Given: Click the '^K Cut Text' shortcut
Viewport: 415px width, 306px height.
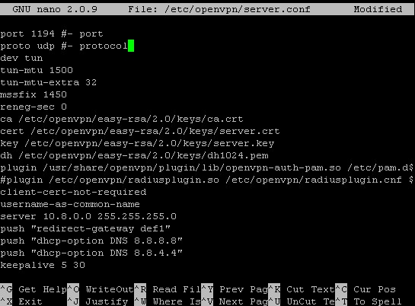Looking at the screenshot, I should [302, 289].
